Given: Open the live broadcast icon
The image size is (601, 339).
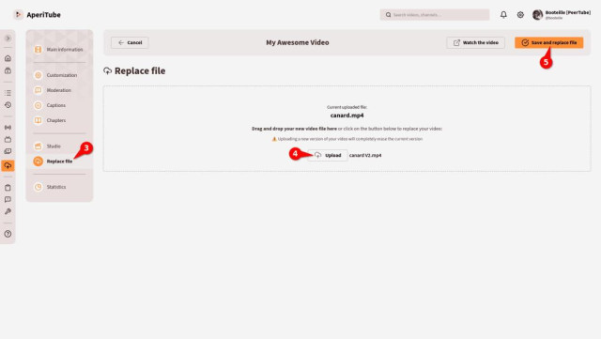Looking at the screenshot, I should (x=8, y=128).
